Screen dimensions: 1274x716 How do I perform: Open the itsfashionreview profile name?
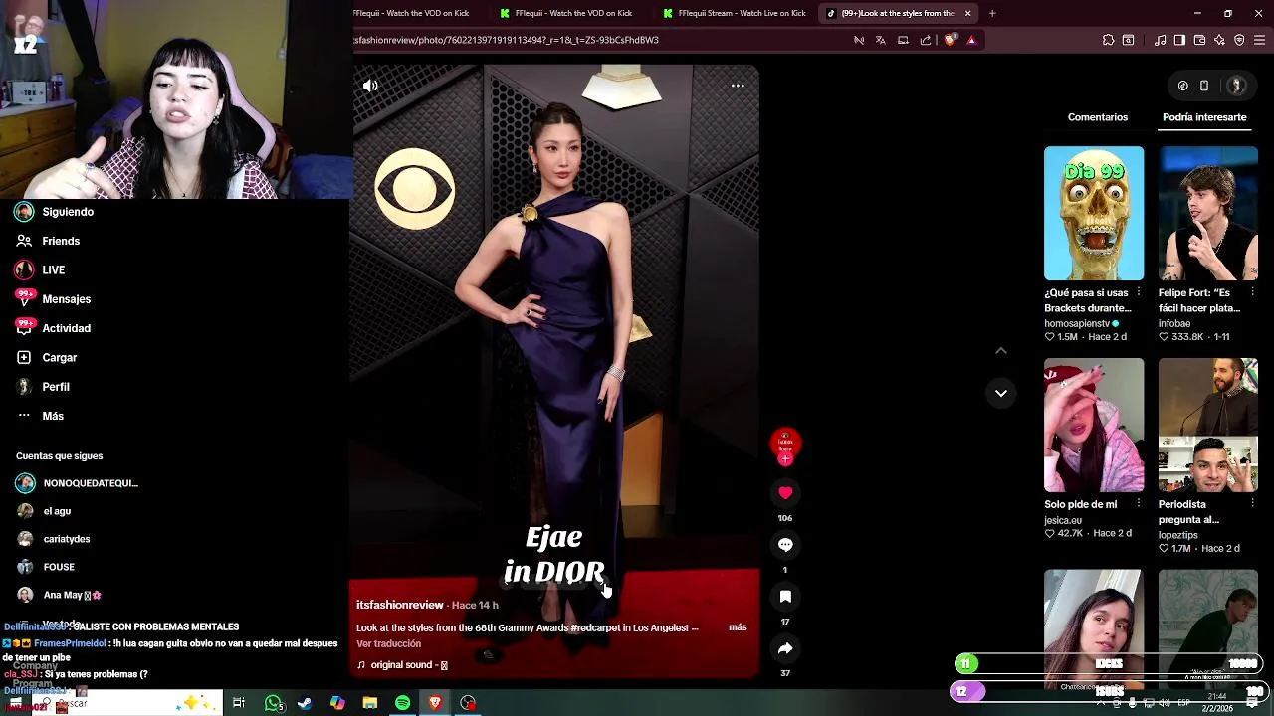[400, 605]
